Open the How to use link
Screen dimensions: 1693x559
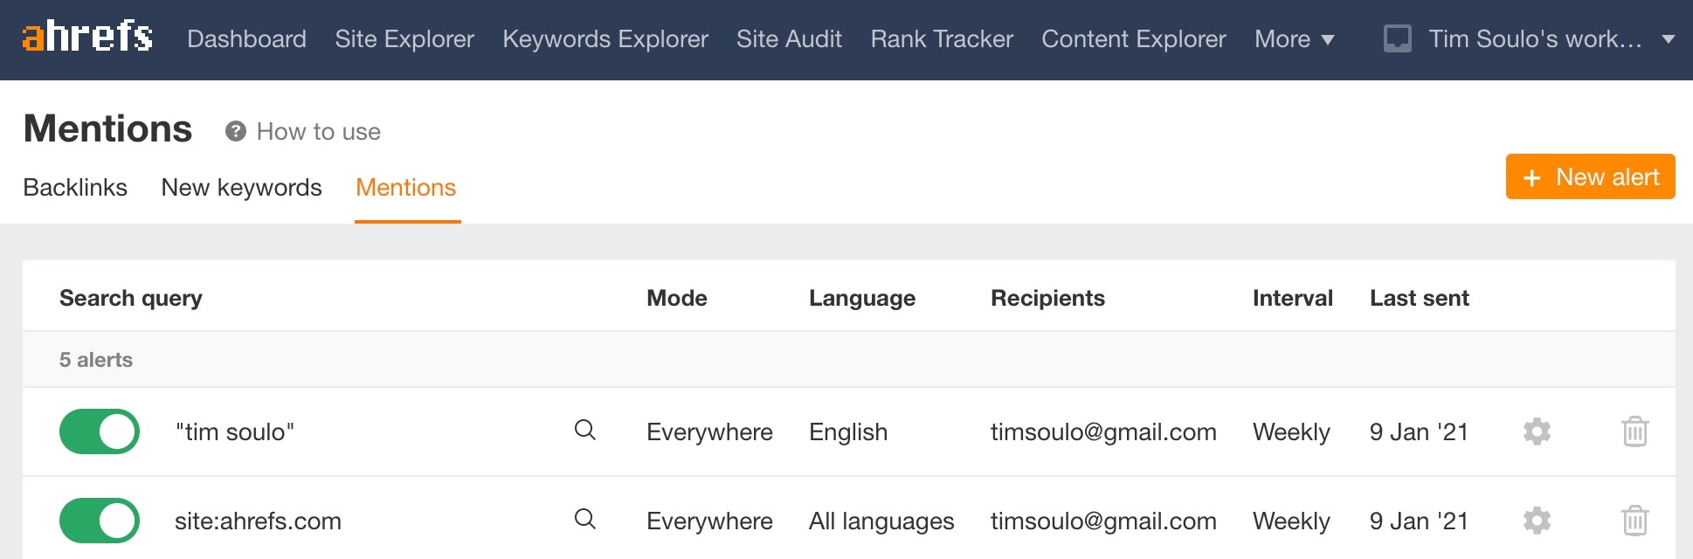coord(318,132)
